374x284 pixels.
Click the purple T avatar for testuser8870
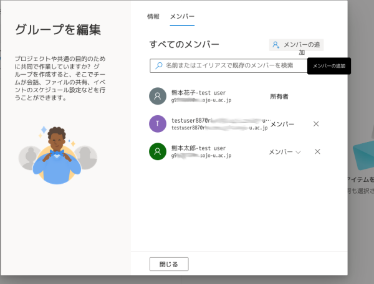pyautogui.click(x=158, y=123)
